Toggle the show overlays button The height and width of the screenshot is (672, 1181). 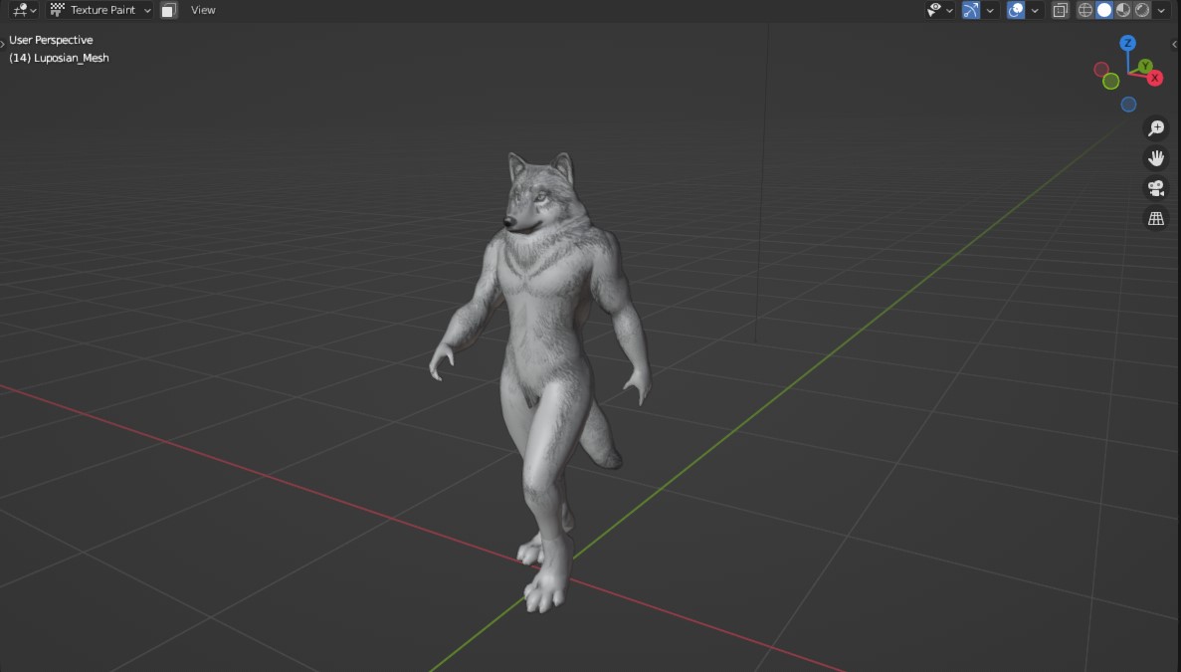[x=1016, y=10]
